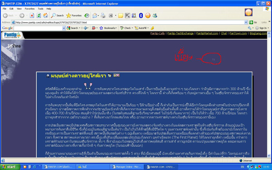This screenshot has width=272, height=170.
Task: Go to the Home page icon
Action: pyautogui.click(x=45, y=15)
